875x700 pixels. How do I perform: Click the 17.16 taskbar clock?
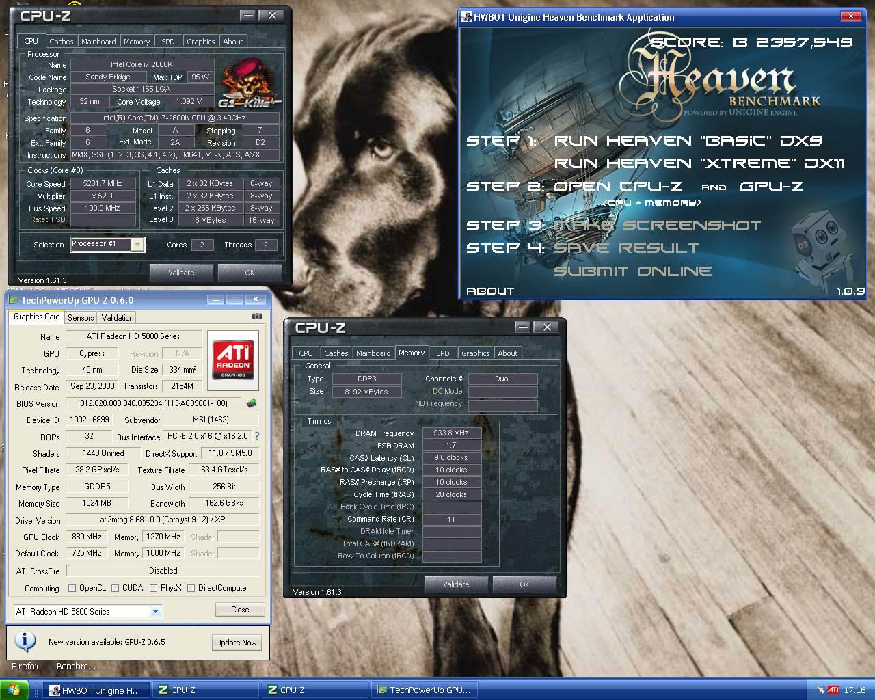pyautogui.click(x=854, y=690)
